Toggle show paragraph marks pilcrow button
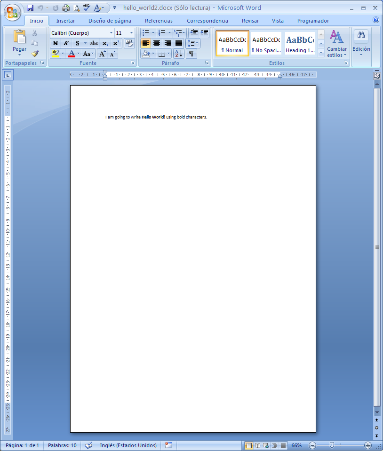This screenshot has width=383, height=451. click(191, 54)
